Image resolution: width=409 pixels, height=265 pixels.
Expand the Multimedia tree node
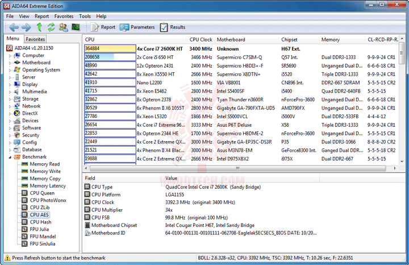[10, 92]
